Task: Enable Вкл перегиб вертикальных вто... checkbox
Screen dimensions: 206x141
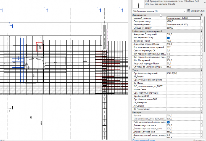Action: tap(168, 54)
